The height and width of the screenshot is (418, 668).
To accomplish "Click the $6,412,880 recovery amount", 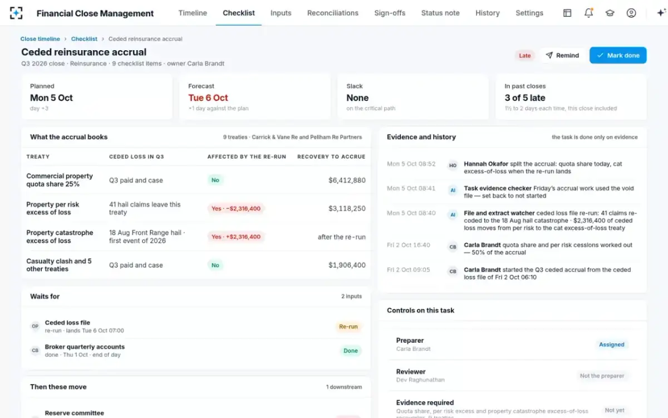I will [x=347, y=180].
